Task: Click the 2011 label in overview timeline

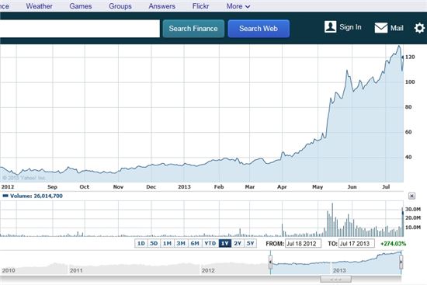Action: pyautogui.click(x=76, y=270)
